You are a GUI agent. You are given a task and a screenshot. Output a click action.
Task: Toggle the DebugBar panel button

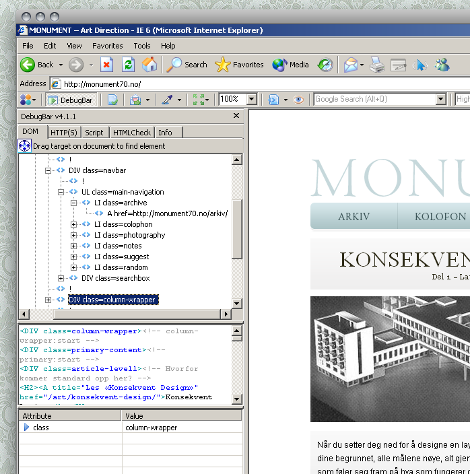coord(71,100)
